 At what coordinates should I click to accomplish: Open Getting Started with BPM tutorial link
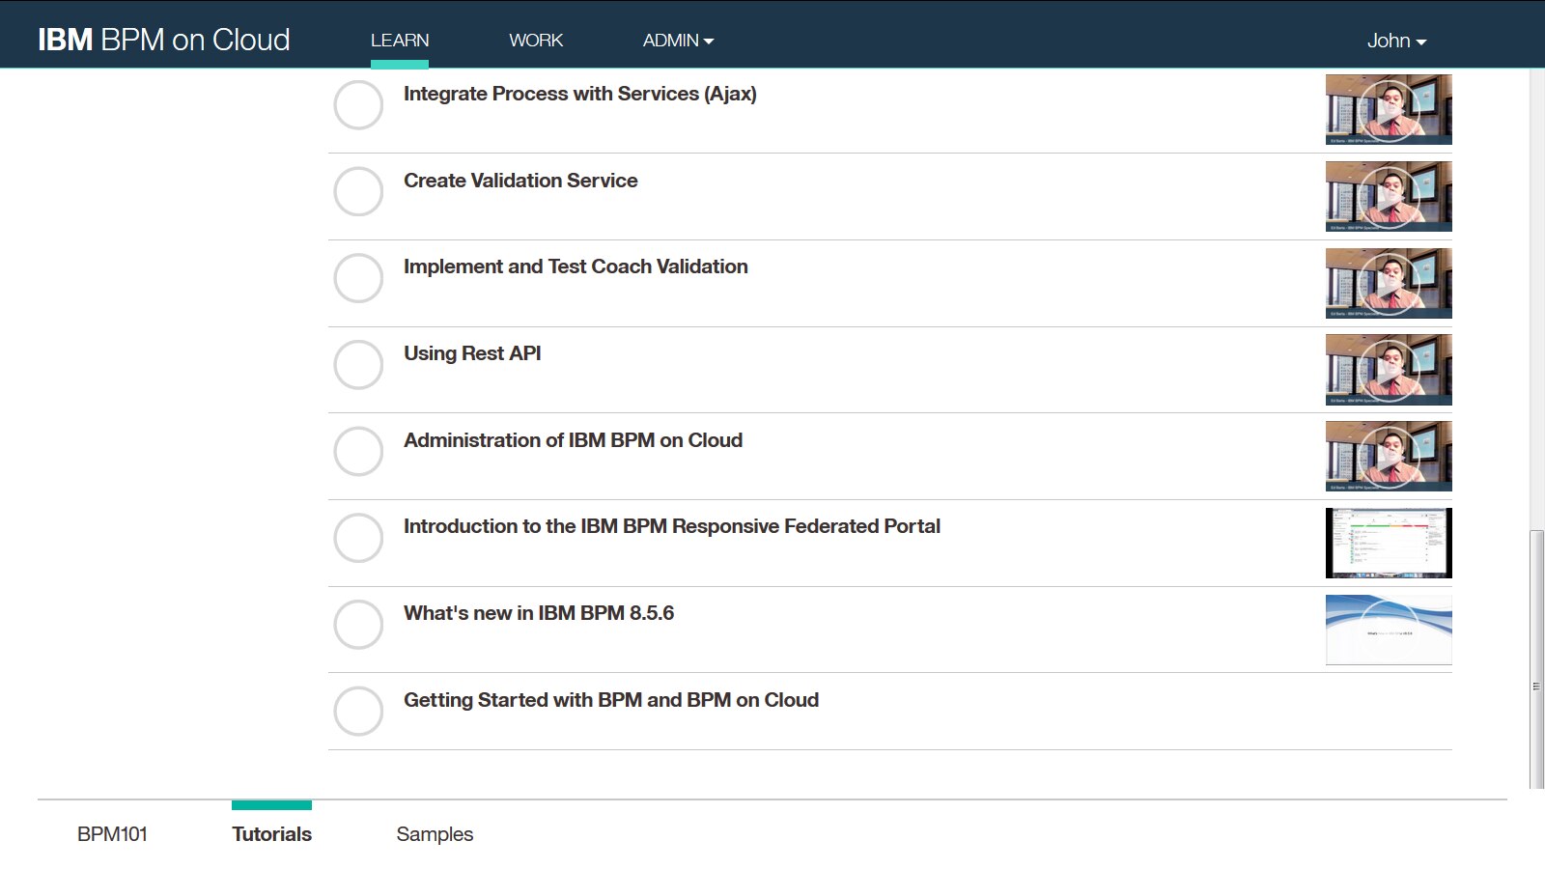click(611, 700)
